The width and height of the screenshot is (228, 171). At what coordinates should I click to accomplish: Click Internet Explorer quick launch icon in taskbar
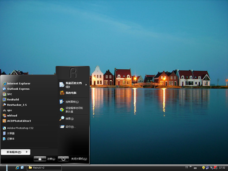pyautogui.click(x=17, y=167)
